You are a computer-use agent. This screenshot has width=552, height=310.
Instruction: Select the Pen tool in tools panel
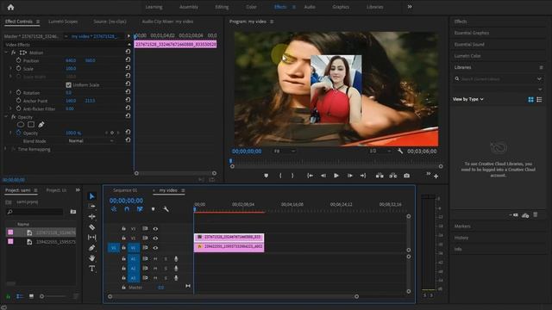coord(91,248)
